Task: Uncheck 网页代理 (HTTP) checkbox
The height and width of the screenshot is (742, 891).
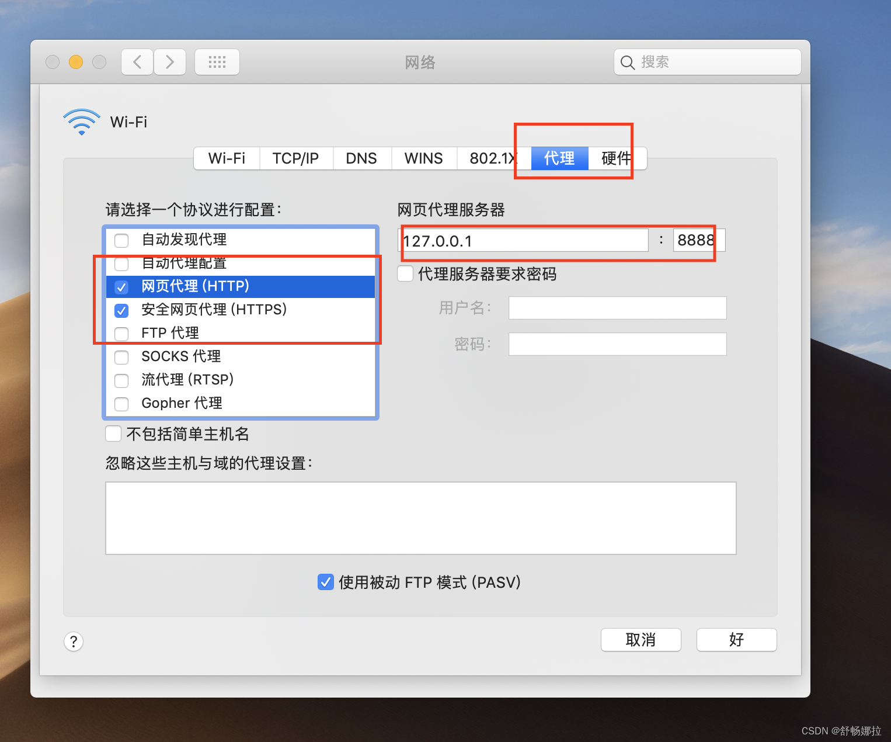Action: [121, 287]
